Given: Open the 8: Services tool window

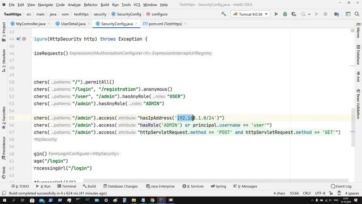Looking at the screenshot, I should [x=193, y=186].
